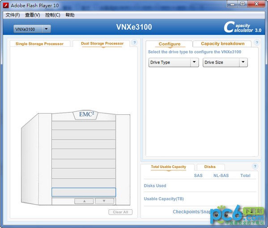Click the rack scroll up arrow
The image size is (268, 228).
(84, 201)
